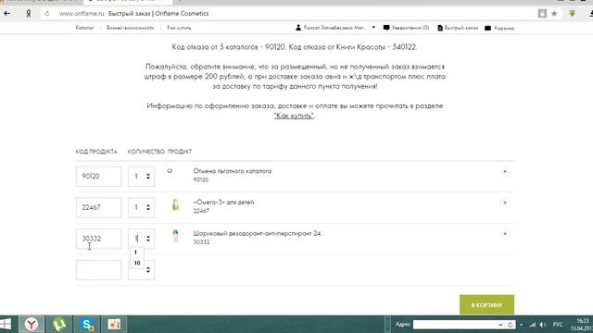The image size is (593, 333).
Task: Open the Omega-3 product thumbnail
Action: pos(175,204)
